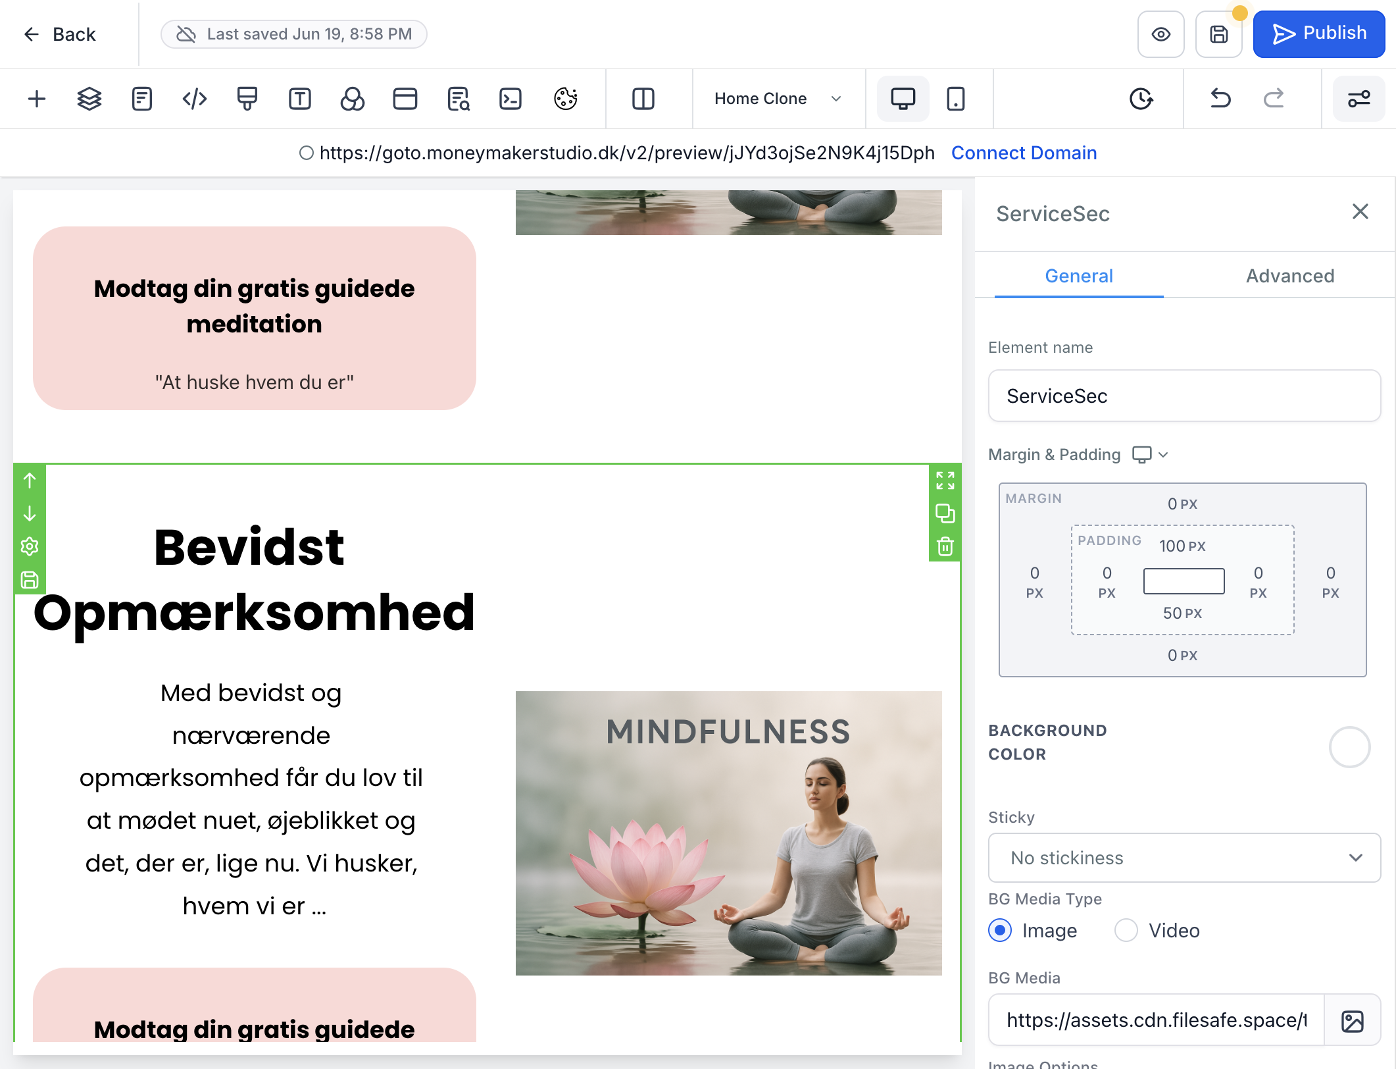Open the pages document icon
This screenshot has height=1069, width=1396.
[142, 99]
